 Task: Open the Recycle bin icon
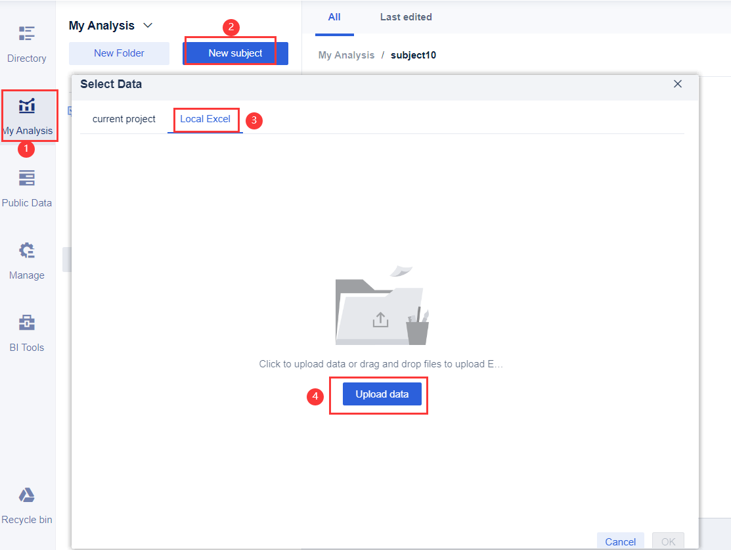pos(26,495)
